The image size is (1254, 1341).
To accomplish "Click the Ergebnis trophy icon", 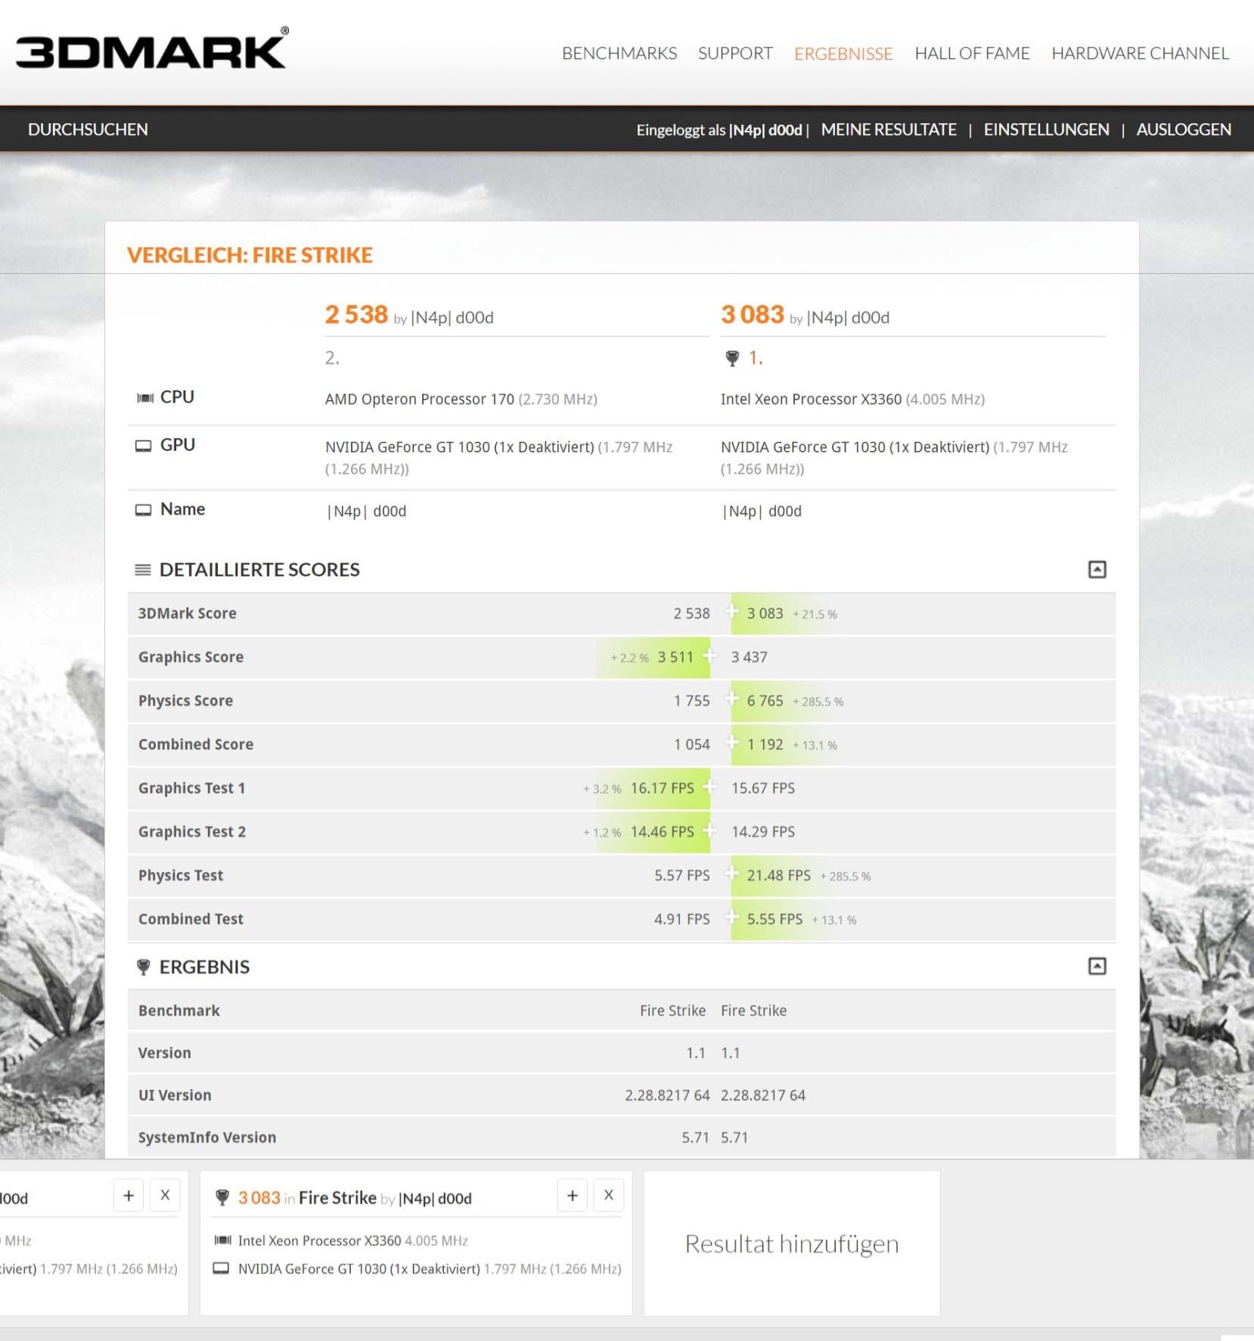I will tap(143, 967).
